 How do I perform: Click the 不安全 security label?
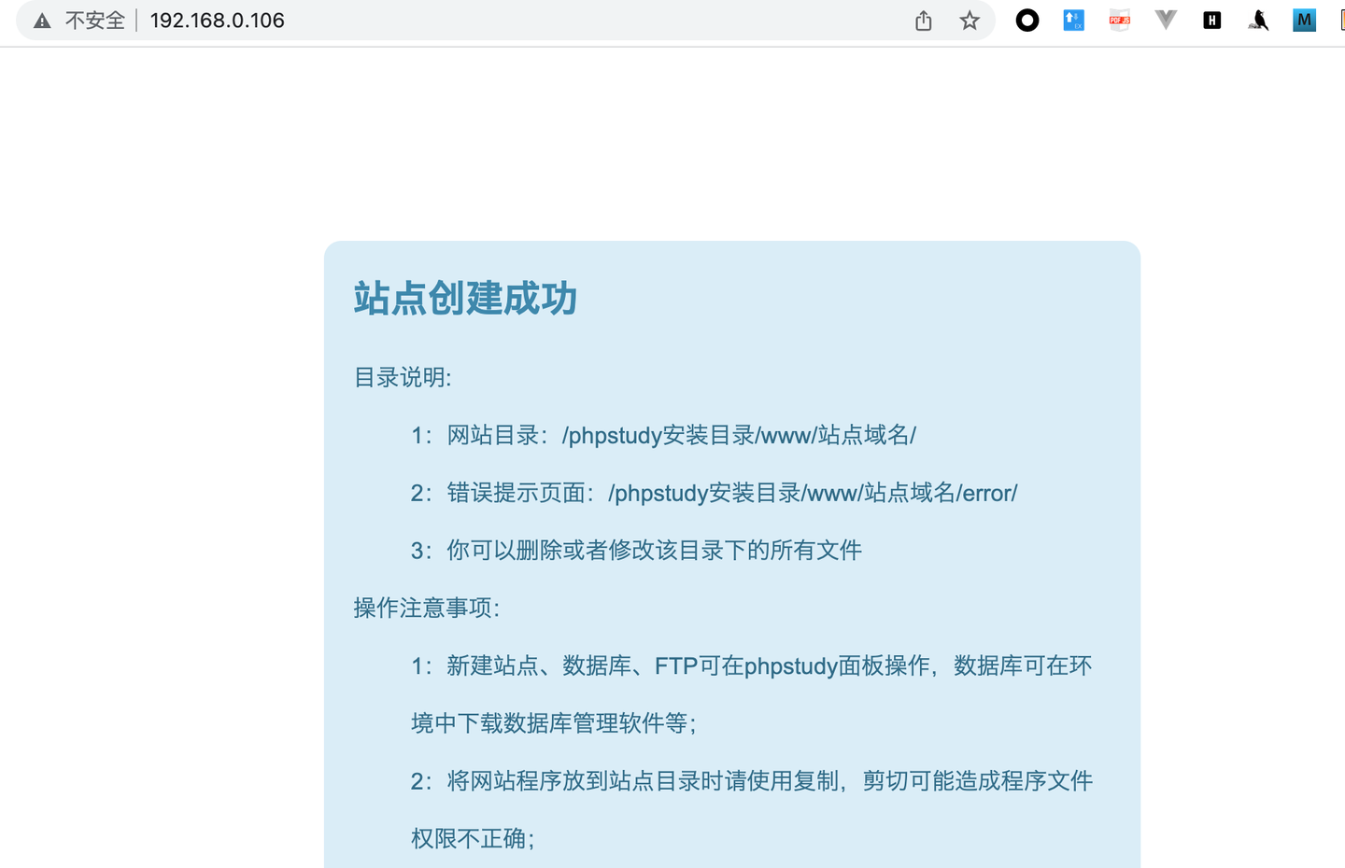tap(92, 20)
